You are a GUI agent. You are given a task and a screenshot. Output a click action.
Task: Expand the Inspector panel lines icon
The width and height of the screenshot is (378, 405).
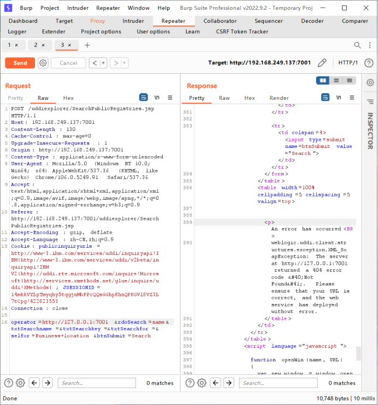(370, 102)
